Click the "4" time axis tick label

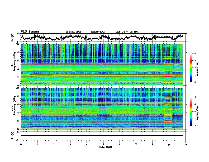coord(87,145)
